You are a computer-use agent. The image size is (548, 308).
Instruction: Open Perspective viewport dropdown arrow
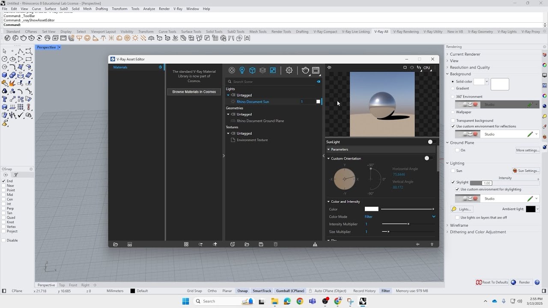[59, 47]
